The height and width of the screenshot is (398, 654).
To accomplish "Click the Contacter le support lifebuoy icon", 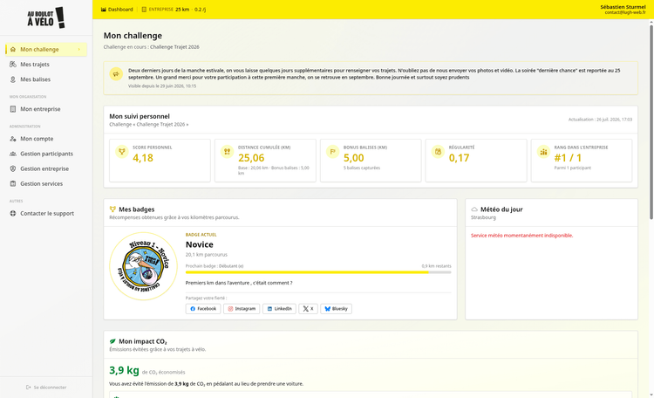I will pyautogui.click(x=13, y=214).
